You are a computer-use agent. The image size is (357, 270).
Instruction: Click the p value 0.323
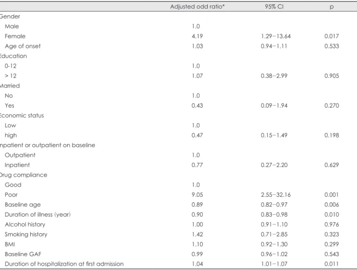[x=331, y=234]
